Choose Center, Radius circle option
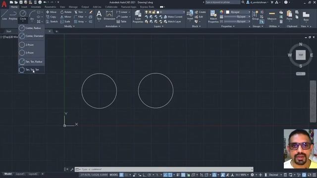 (31, 28)
